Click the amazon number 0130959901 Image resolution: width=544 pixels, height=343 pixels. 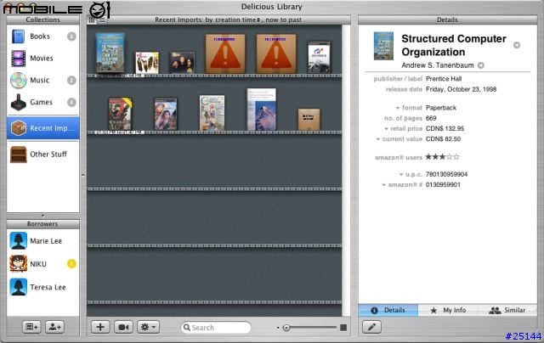coord(443,185)
